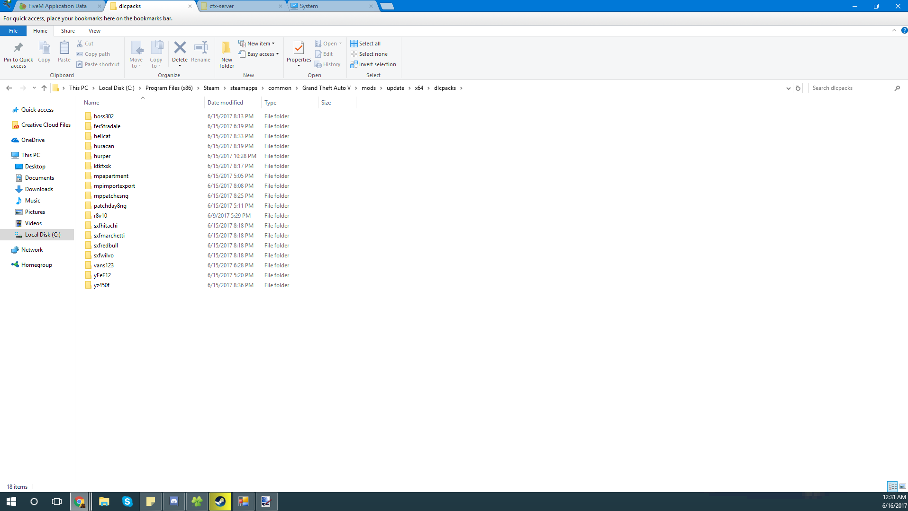Open the File ribbon tab
The image size is (908, 511).
[x=13, y=31]
